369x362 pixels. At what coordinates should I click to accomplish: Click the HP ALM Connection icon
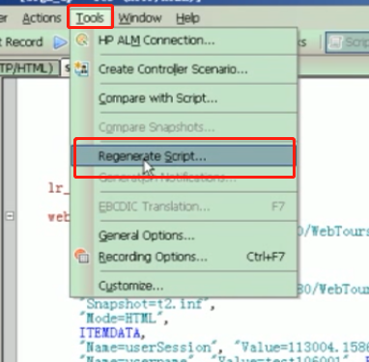point(82,41)
